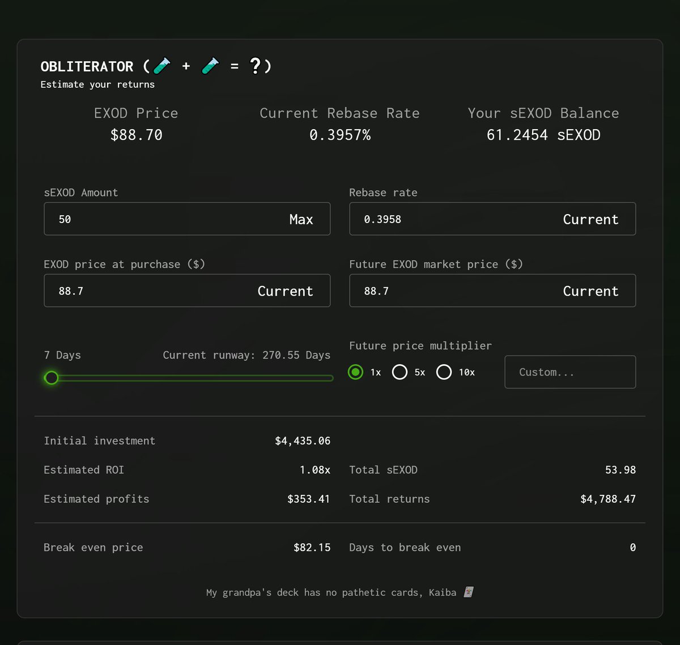The width and height of the screenshot is (680, 645).
Task: Click the sEXOD Amount input field
Action: [164, 219]
